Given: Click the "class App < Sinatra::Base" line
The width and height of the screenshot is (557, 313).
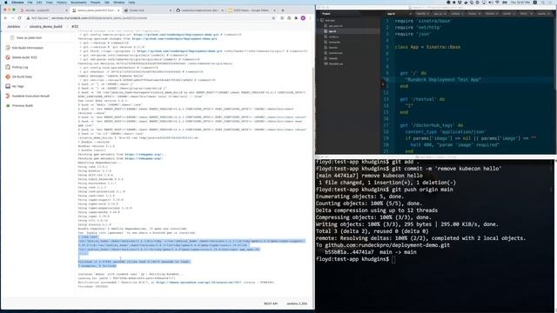Looking at the screenshot, I should 427,47.
